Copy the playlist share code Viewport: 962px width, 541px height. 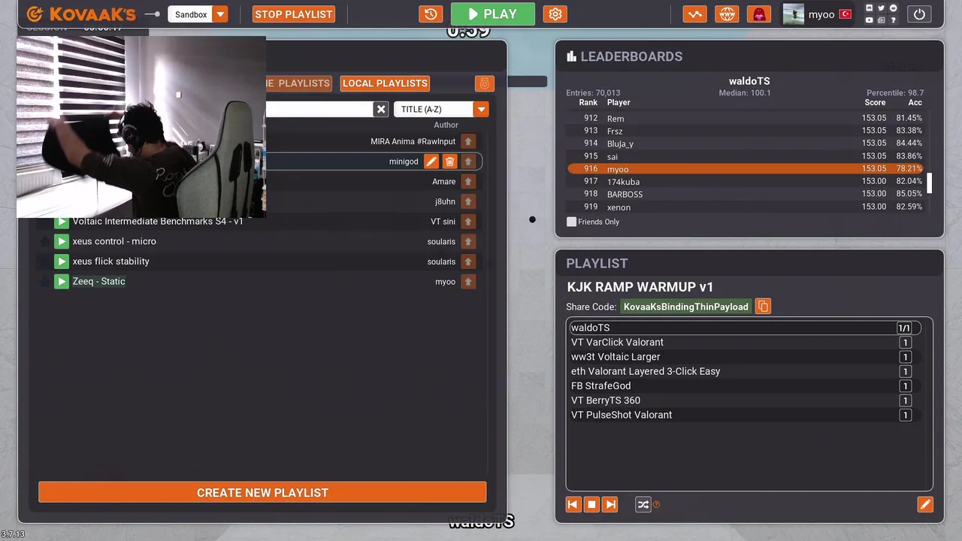763,307
